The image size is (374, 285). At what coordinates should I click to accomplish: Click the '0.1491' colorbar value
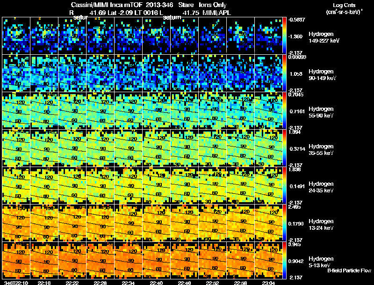[x=297, y=186]
